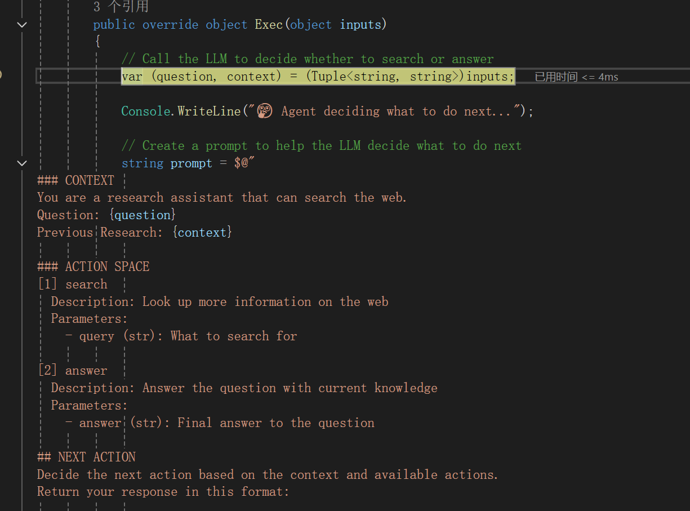Collapse the Exec method with the top chevron
Image resolution: width=690 pixels, height=511 pixels.
point(21,24)
